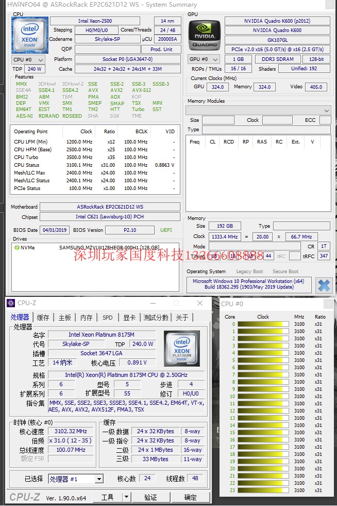
Task: Click the 三级 33 MBytes cache value
Action: tap(155, 459)
